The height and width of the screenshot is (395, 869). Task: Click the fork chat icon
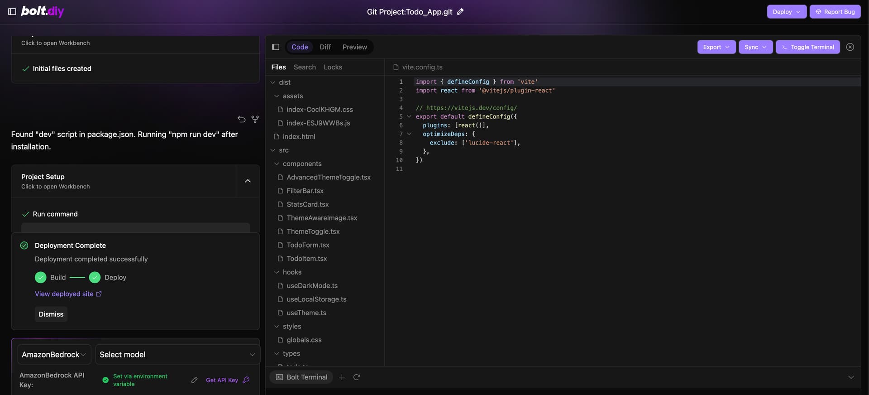click(x=255, y=119)
